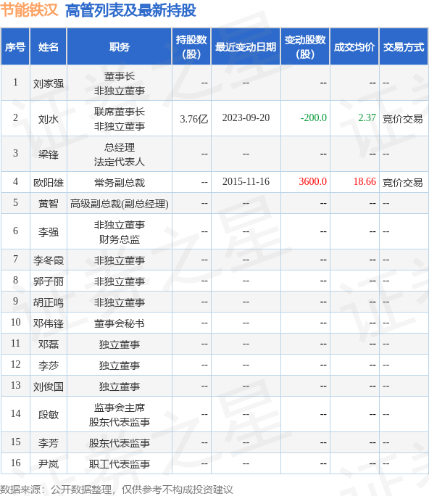Screen dimensions: 429x496
Task: Click the name 胡正鸣
Action: click(x=49, y=302)
